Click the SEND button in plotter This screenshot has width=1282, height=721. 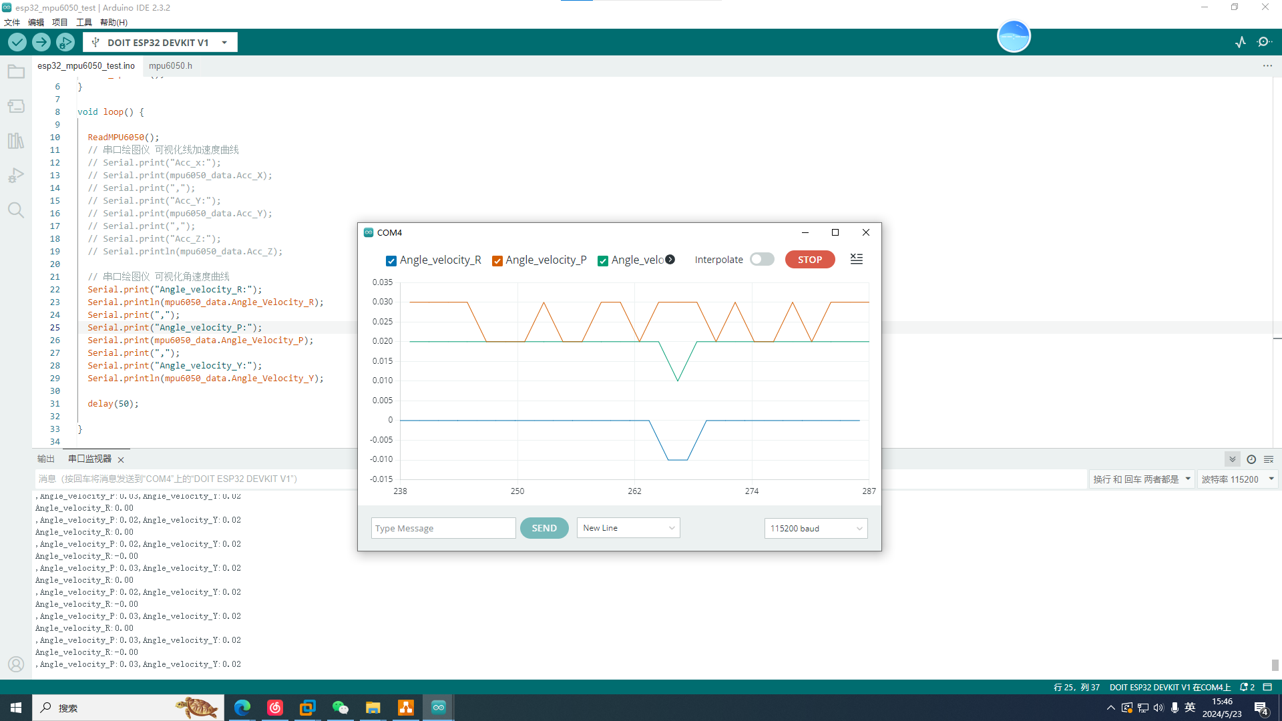click(544, 528)
